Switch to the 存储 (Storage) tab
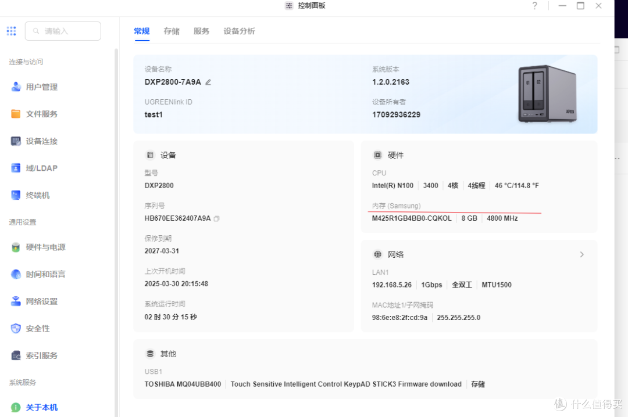628x417 pixels. coord(172,31)
